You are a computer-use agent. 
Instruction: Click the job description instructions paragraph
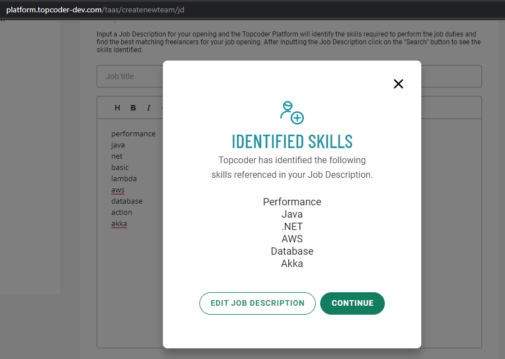[x=289, y=42]
